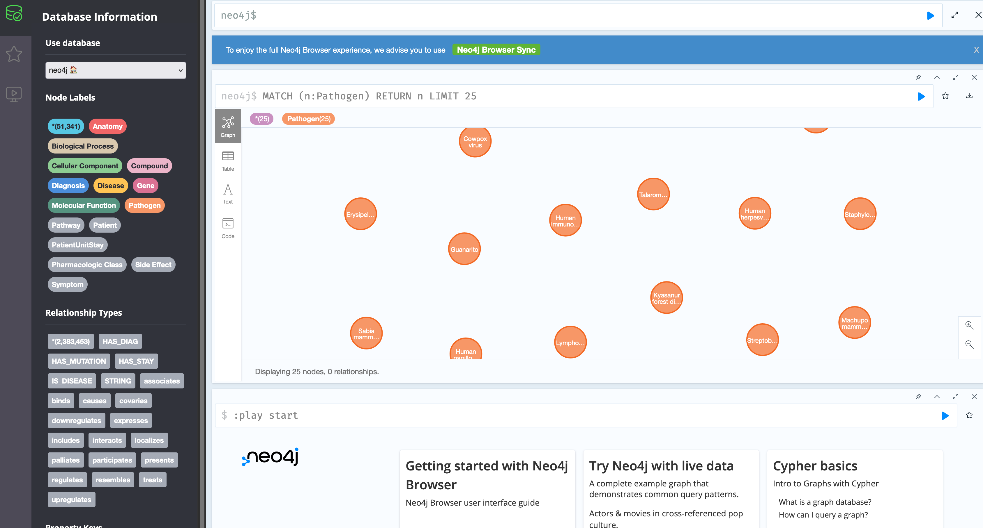Collapse the Pathogen result frame
Viewport: 983px width, 528px height.
[x=937, y=77]
